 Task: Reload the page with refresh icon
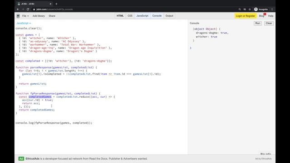point(28,9)
